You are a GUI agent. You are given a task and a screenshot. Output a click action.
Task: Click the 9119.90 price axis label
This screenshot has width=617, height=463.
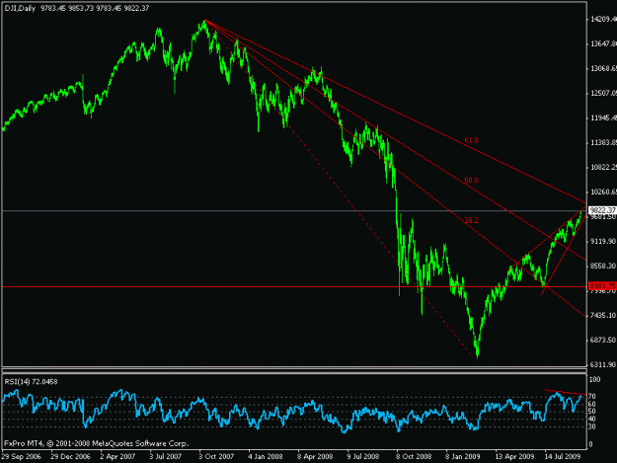603,242
